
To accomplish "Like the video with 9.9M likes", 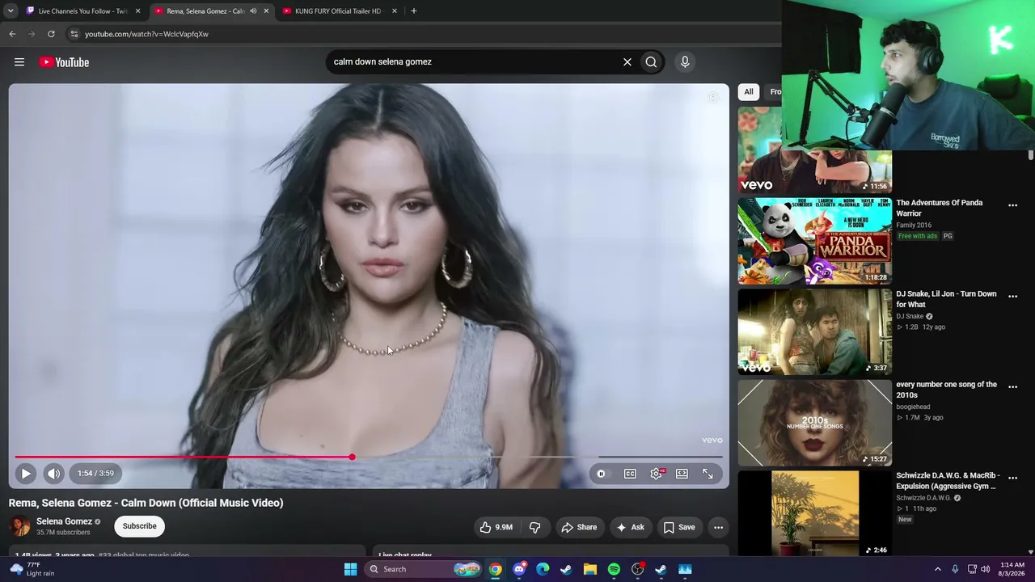I will coord(496,528).
